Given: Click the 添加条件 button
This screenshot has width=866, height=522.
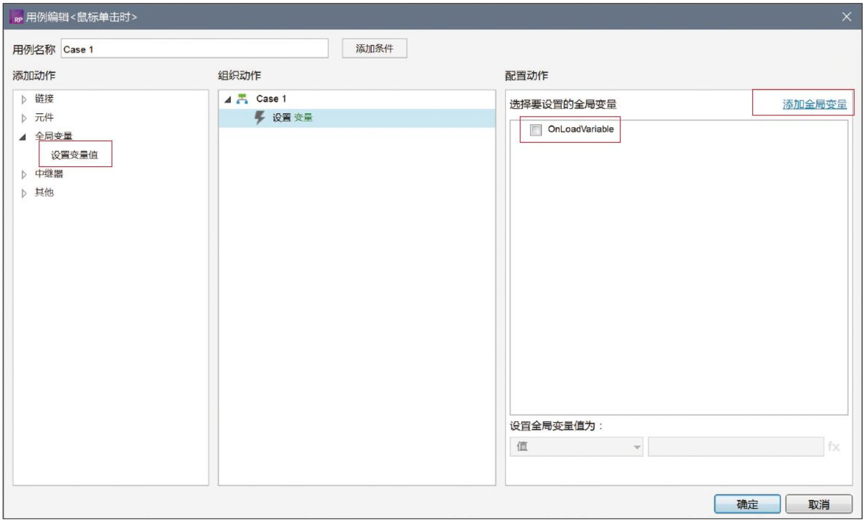Looking at the screenshot, I should [374, 48].
